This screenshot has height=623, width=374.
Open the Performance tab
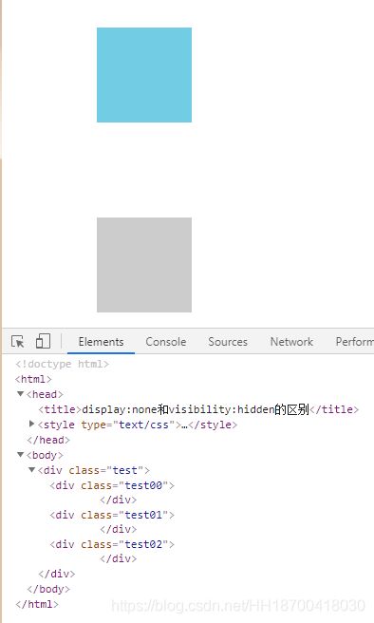click(x=355, y=342)
